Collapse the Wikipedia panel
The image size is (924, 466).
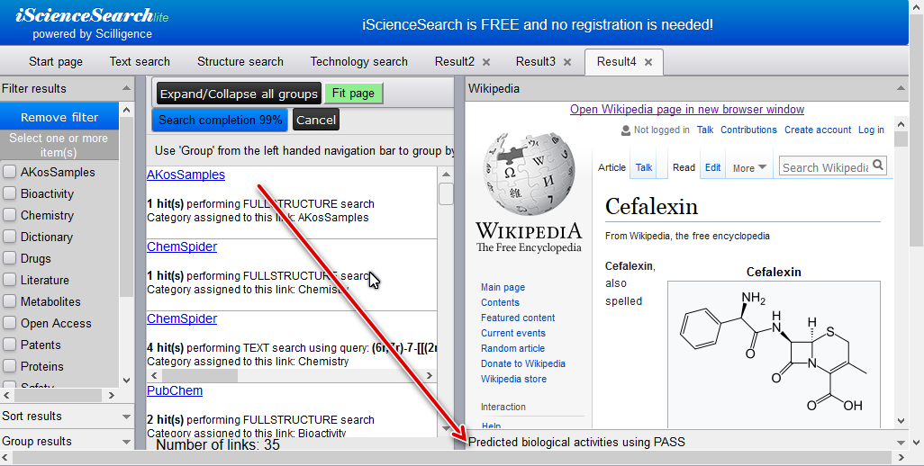pyautogui.click(x=901, y=88)
